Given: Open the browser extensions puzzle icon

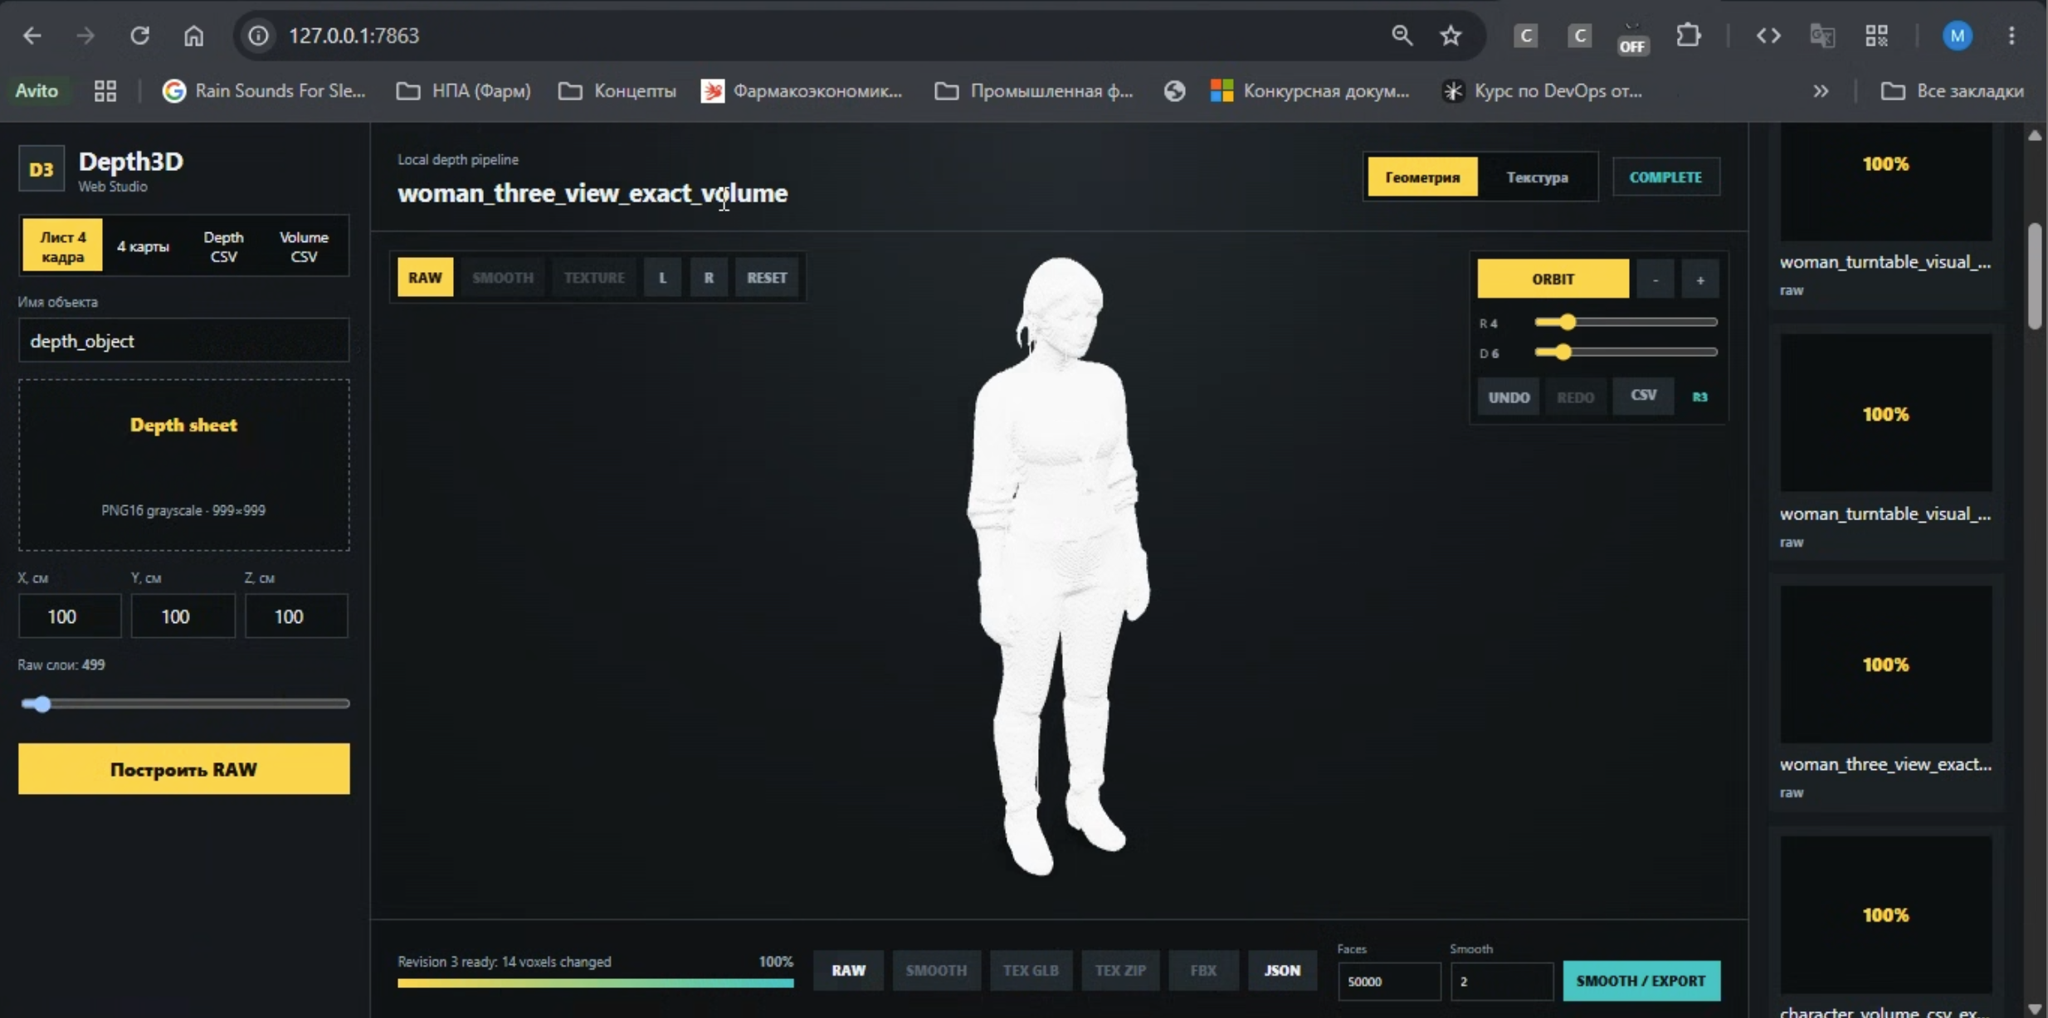Looking at the screenshot, I should click(x=1688, y=36).
